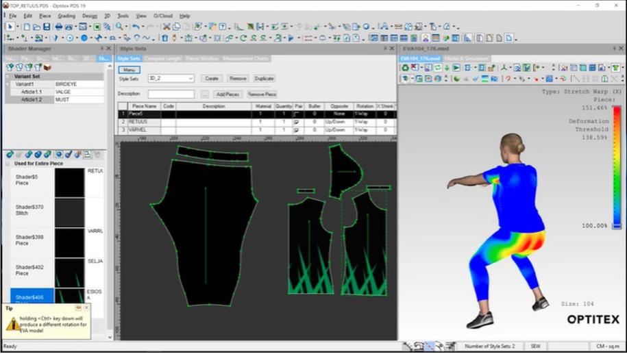This screenshot has width=627, height=354.
Task: Click the axes icon in 3D toolbar
Action: pos(504,68)
